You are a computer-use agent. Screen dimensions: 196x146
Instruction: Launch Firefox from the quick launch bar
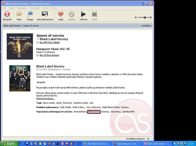pos(49,144)
